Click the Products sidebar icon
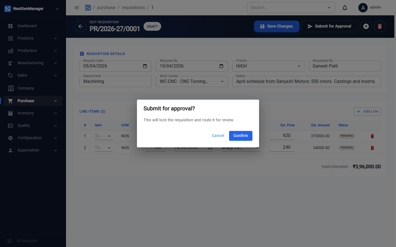The image size is (396, 247). 10,38
